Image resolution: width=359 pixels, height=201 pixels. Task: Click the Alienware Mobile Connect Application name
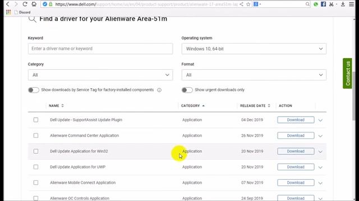[x=82, y=183]
